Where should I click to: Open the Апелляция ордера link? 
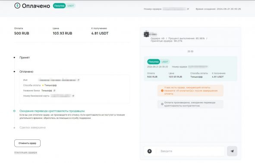(25, 152)
